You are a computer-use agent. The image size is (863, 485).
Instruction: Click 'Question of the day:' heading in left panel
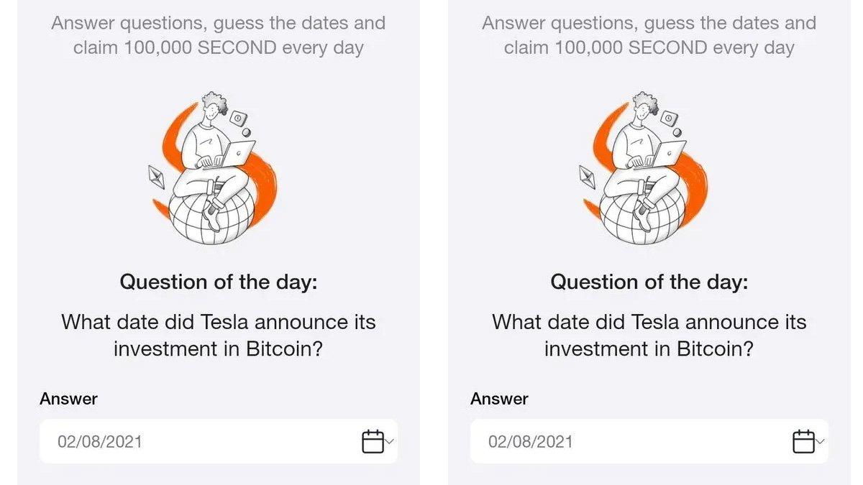(x=219, y=282)
